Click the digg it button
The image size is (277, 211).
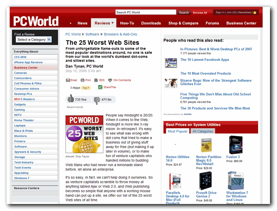86,88
